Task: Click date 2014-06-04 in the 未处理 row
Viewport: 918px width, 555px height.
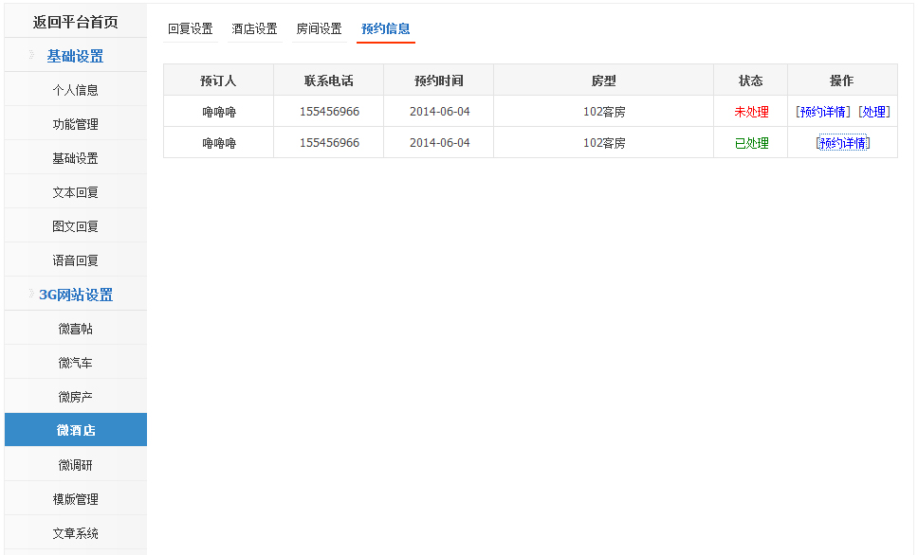Action: (x=440, y=112)
